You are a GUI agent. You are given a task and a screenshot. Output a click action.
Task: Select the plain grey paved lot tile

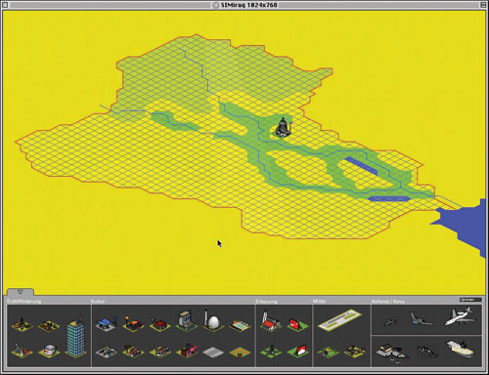pyautogui.click(x=212, y=353)
